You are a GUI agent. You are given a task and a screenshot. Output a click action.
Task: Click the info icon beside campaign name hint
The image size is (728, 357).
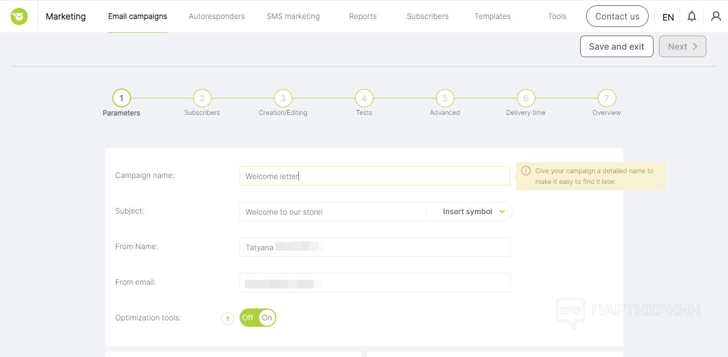[x=526, y=171]
